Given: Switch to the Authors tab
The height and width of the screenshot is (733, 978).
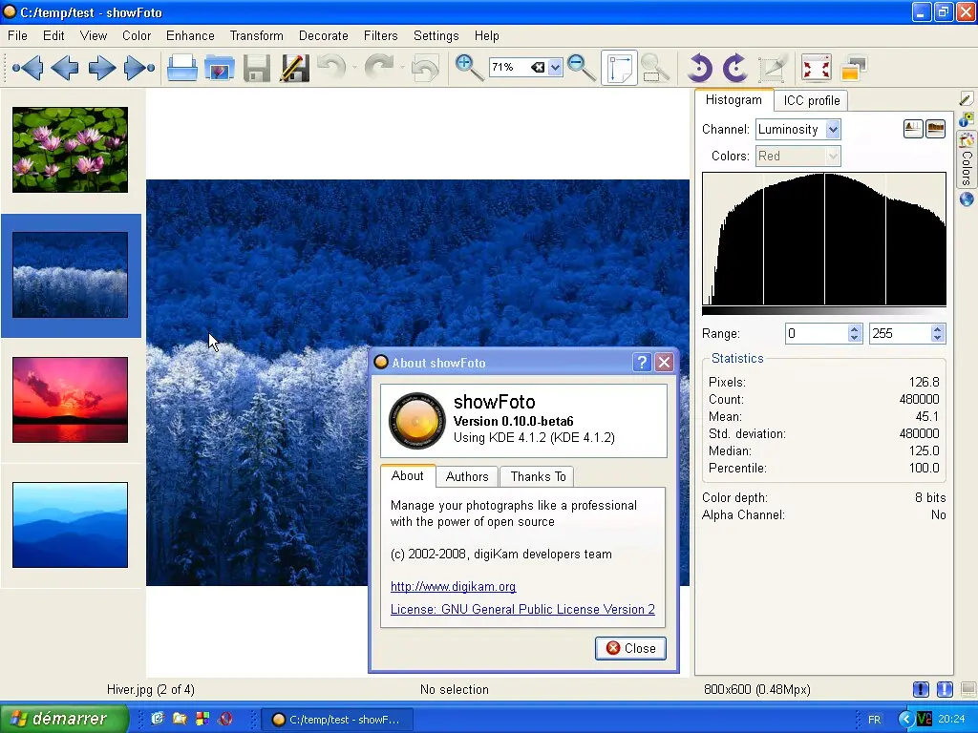Looking at the screenshot, I should pyautogui.click(x=467, y=476).
